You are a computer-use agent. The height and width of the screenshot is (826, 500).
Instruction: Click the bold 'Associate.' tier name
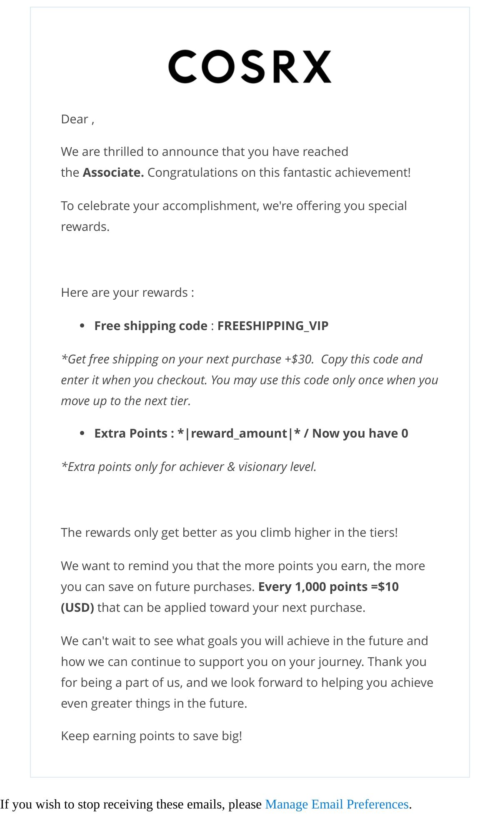point(113,172)
